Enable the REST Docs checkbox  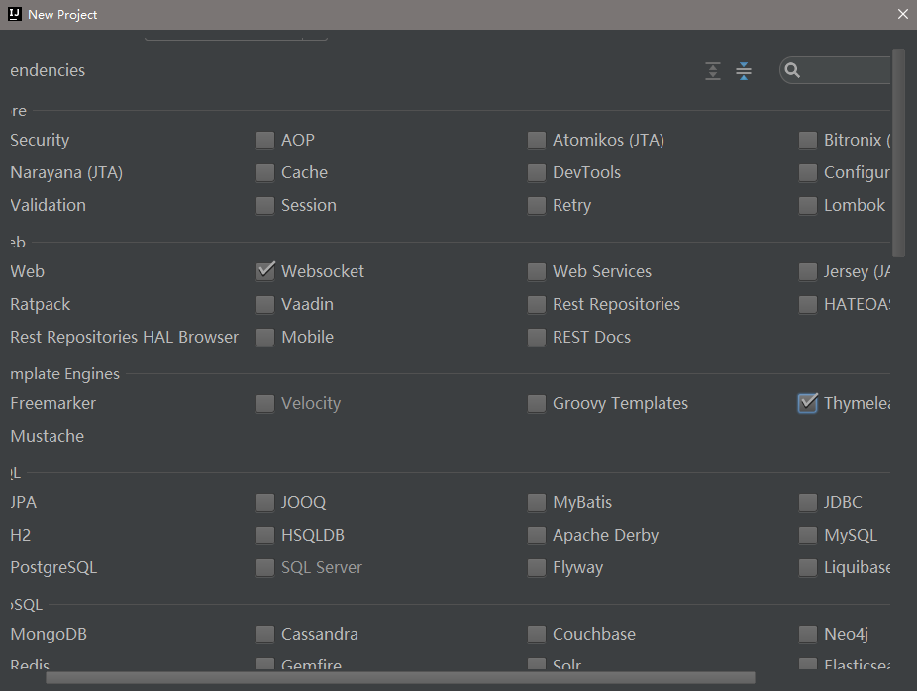tap(537, 338)
